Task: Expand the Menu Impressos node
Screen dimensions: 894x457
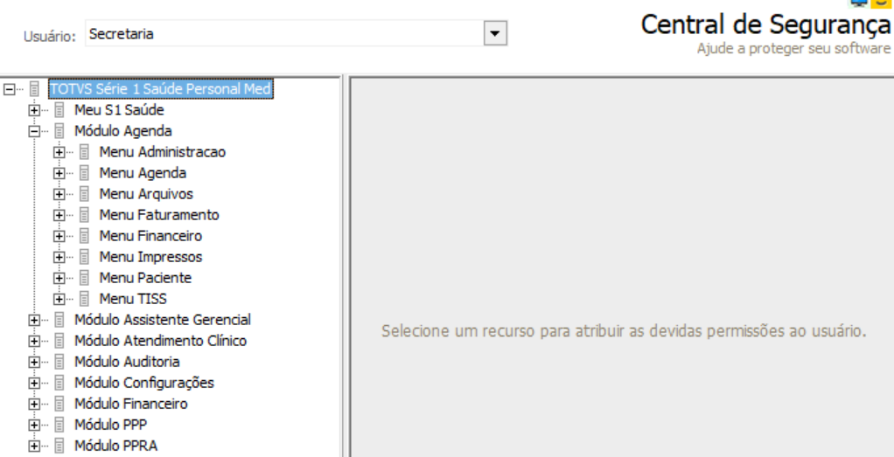Action: click(x=59, y=257)
